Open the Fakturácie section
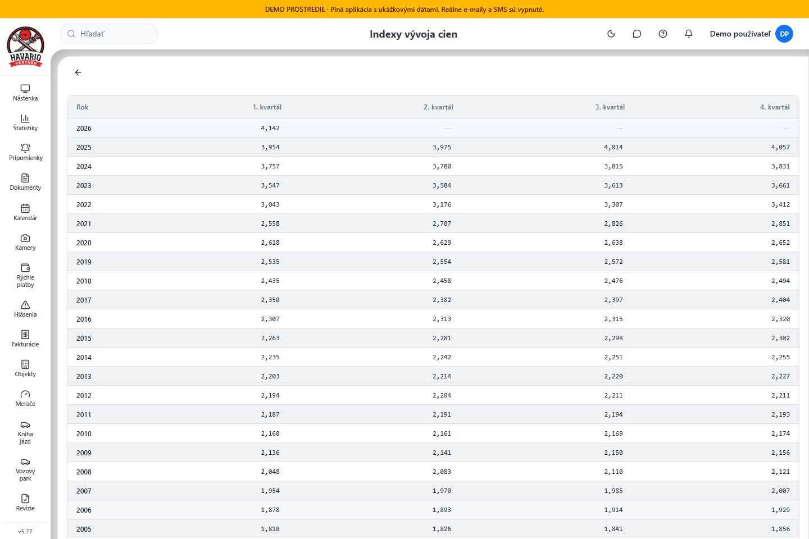The image size is (809, 539). pyautogui.click(x=25, y=339)
